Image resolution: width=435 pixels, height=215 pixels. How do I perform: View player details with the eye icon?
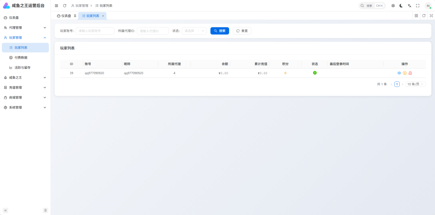click(399, 73)
